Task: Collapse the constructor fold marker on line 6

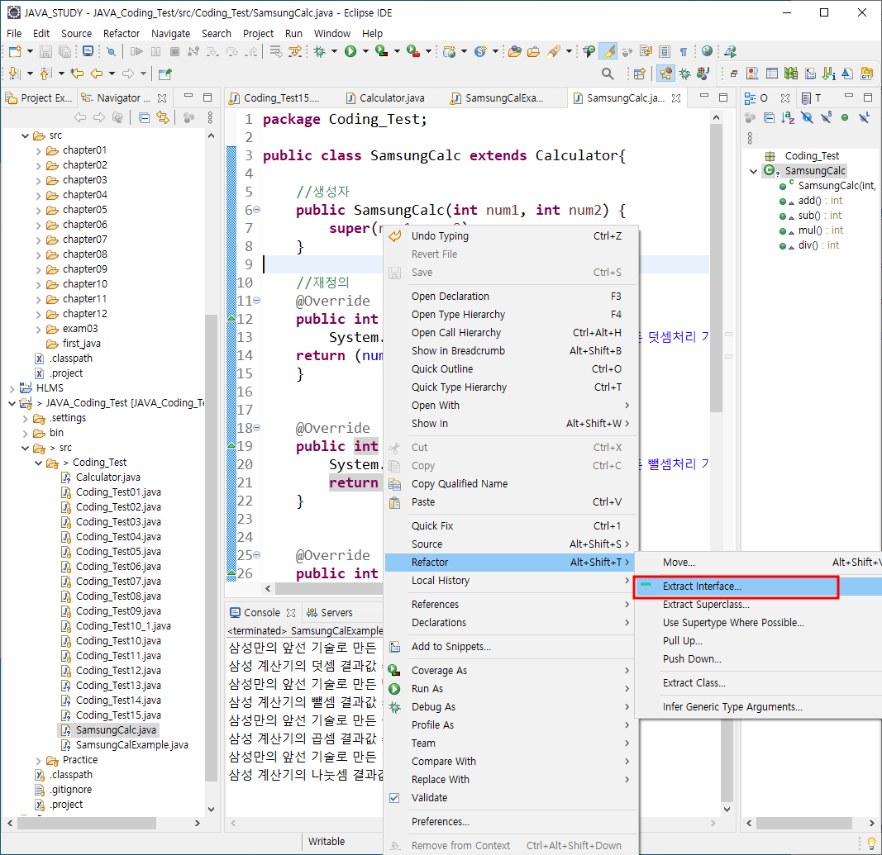Action: pos(257,210)
